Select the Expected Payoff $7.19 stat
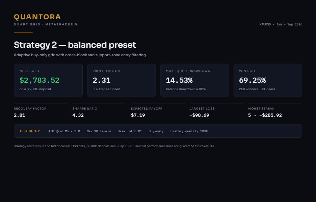Viewport: 316px width, 202px height. [158, 111]
